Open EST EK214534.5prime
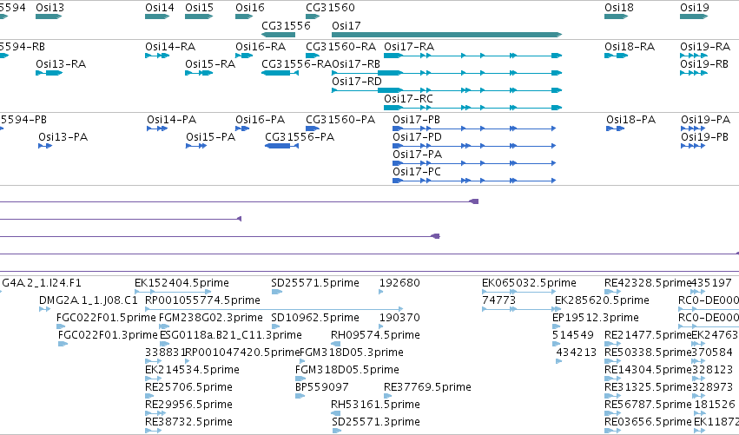739x435 pixels. pyautogui.click(x=154, y=379)
